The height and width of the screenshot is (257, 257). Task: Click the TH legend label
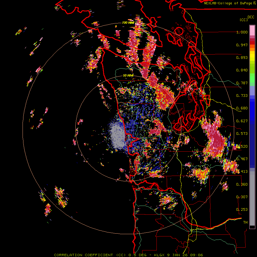pyautogui.click(x=245, y=222)
